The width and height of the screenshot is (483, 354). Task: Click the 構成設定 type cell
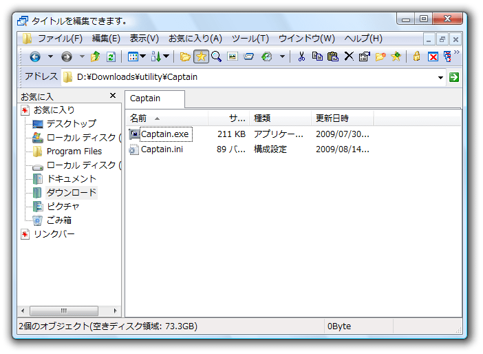tap(270, 149)
